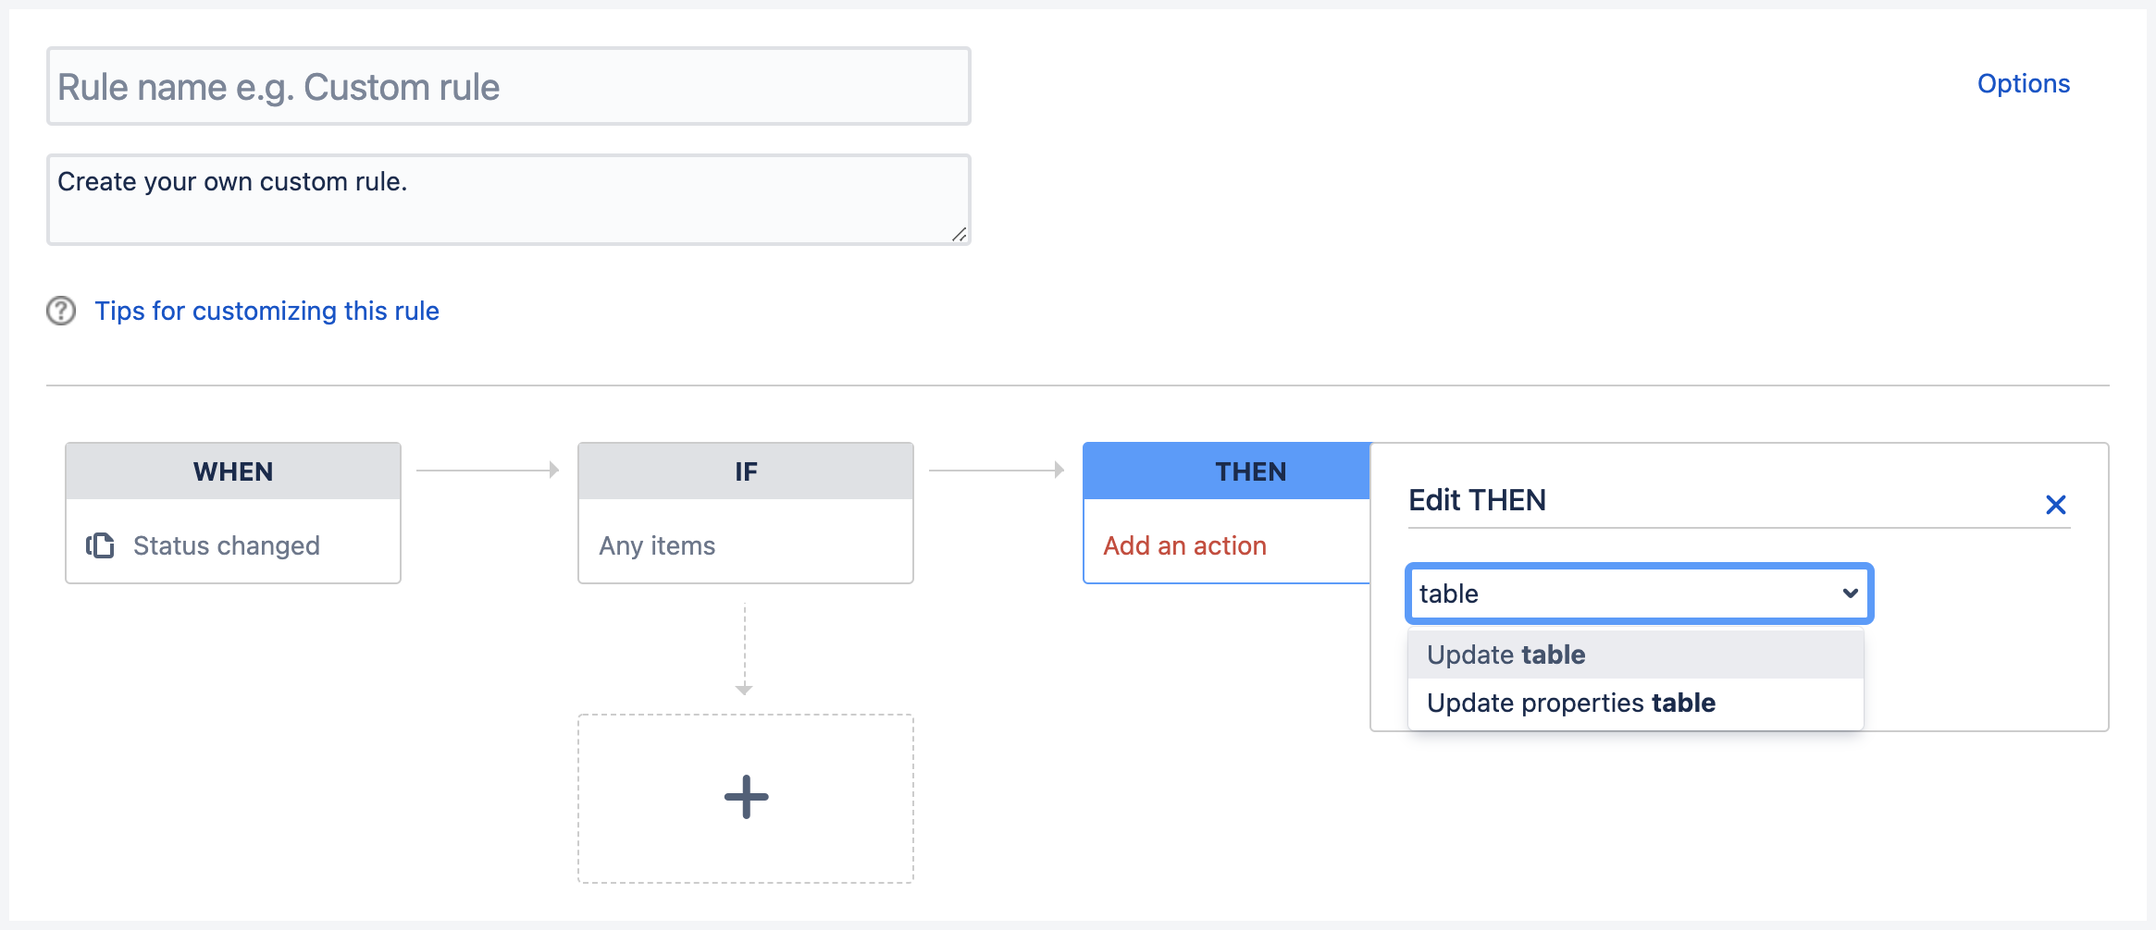Click the Status changed trigger icon
The height and width of the screenshot is (930, 2156).
(x=100, y=545)
